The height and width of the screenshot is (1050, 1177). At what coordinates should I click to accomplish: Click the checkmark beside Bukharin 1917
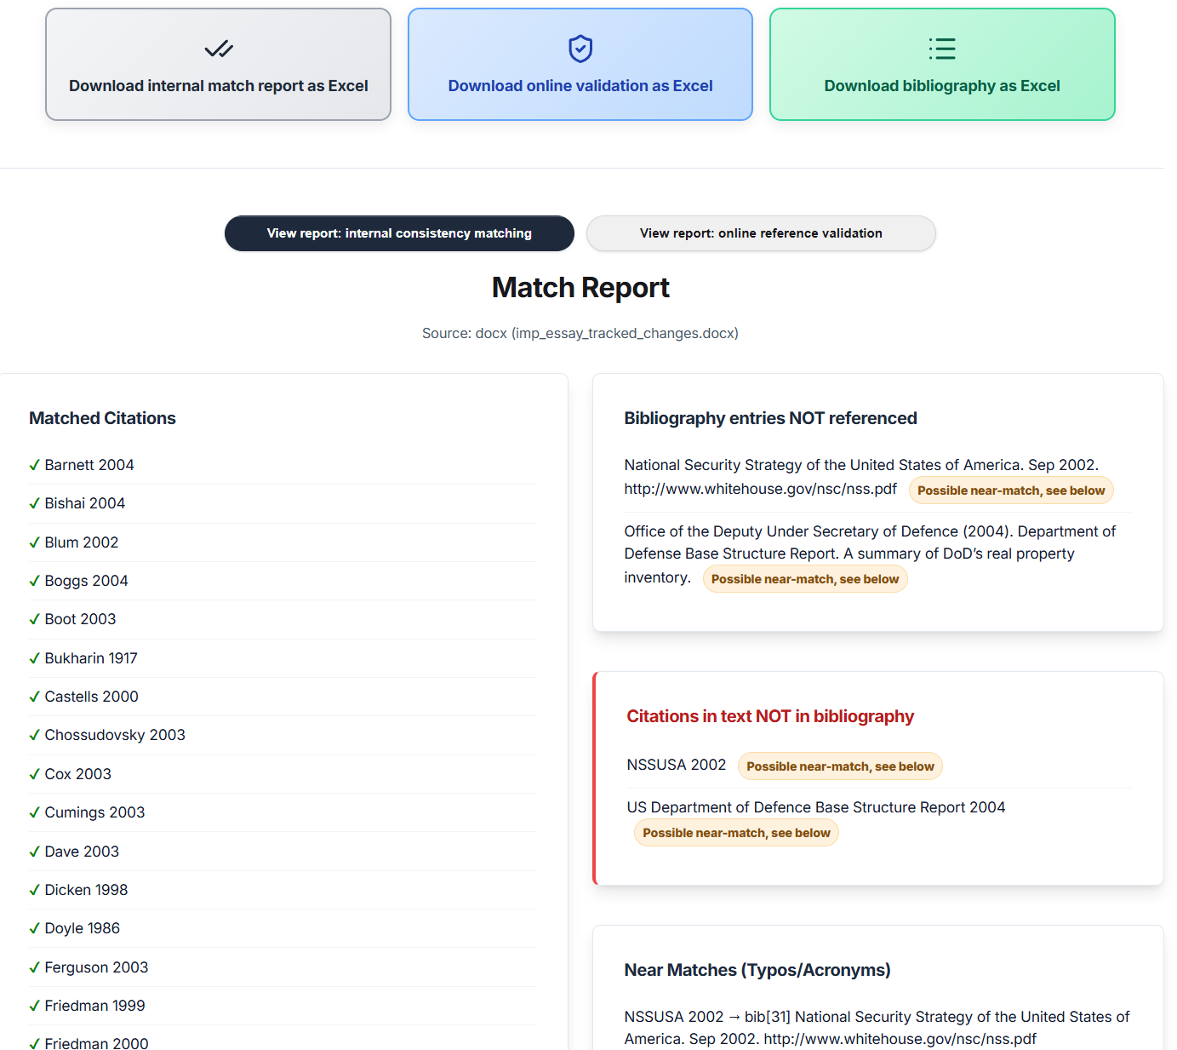[x=34, y=657]
